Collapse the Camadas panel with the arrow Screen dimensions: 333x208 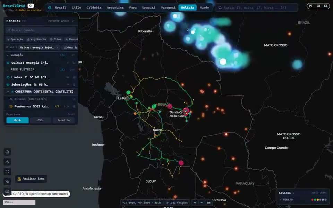click(x=73, y=21)
